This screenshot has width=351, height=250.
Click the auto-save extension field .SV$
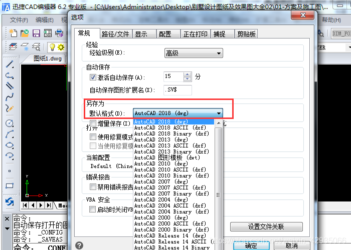tap(178, 90)
